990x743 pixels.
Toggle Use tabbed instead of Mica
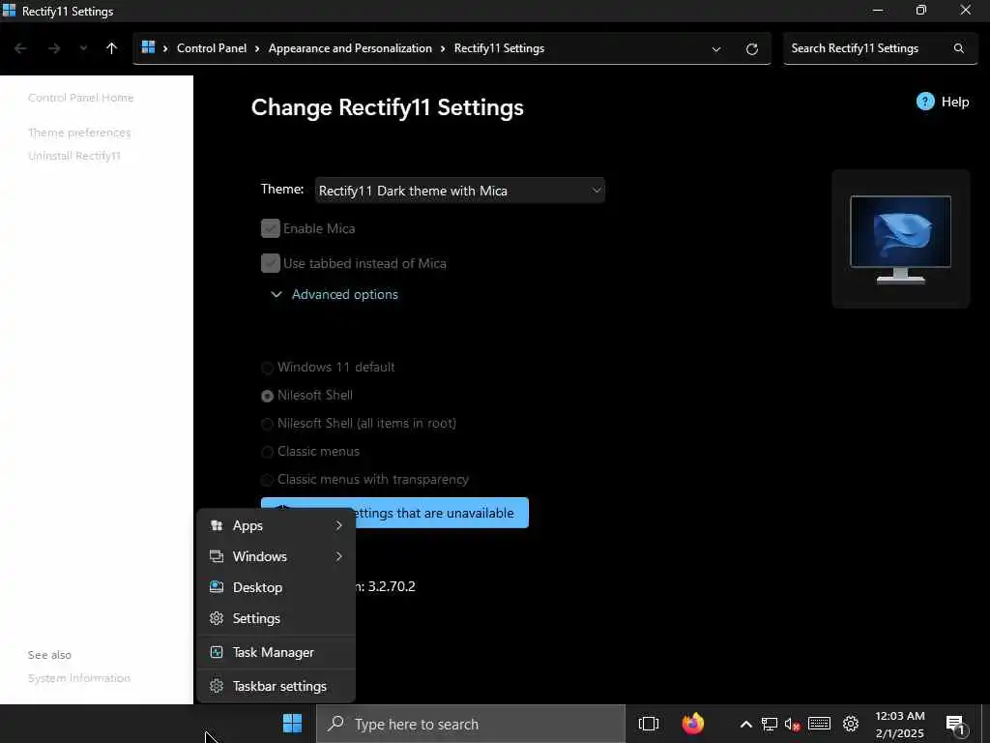[x=271, y=263]
